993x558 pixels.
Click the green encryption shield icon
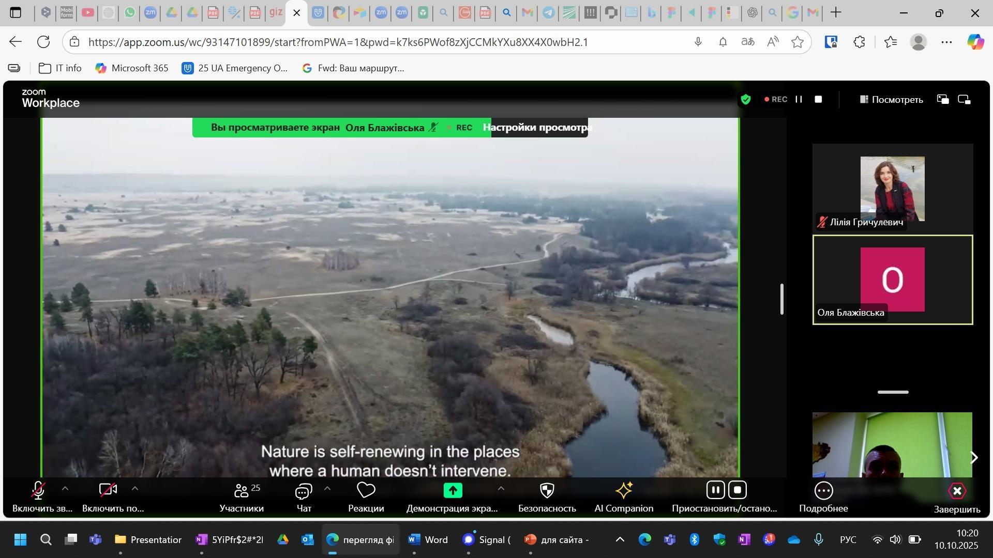click(x=745, y=100)
